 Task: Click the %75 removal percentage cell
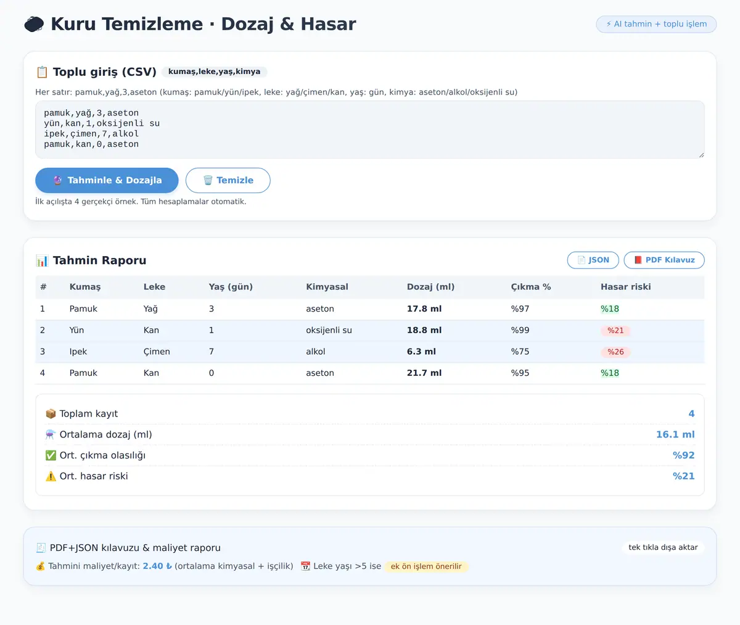[520, 352]
